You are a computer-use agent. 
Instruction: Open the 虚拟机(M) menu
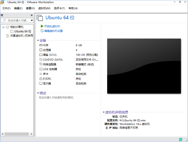point(44,8)
